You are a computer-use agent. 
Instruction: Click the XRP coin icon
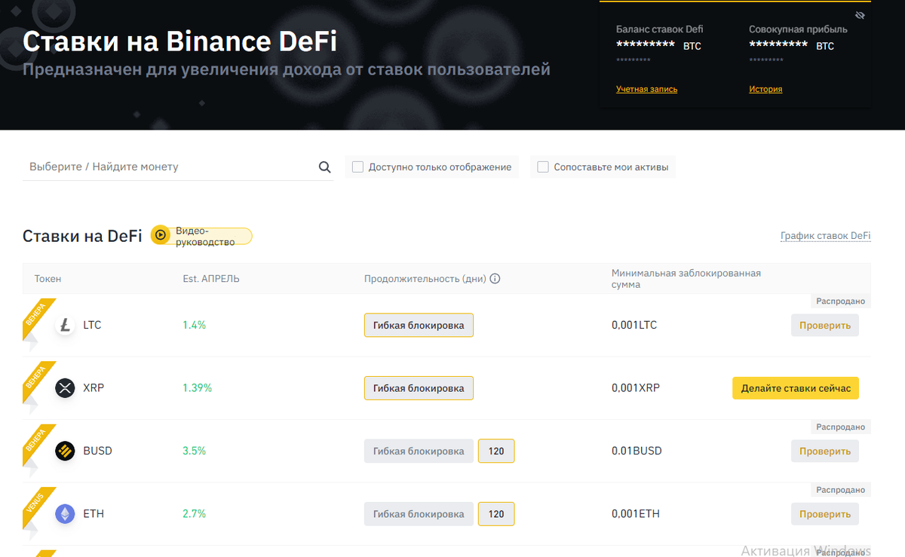(x=66, y=388)
